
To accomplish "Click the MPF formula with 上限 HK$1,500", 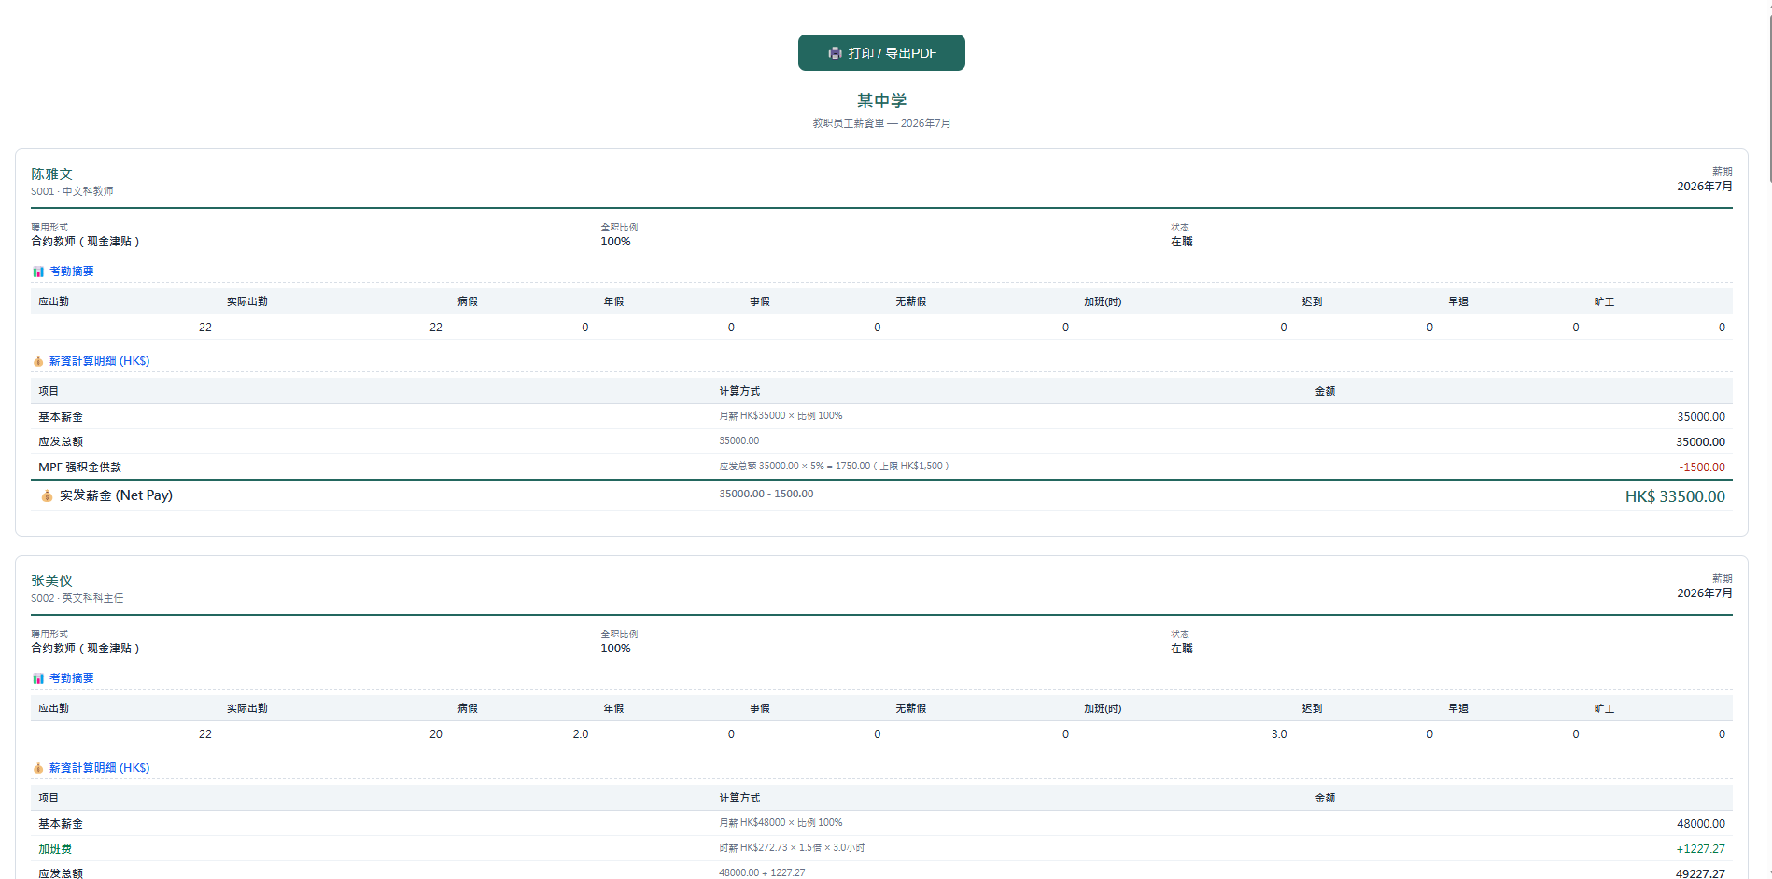I will pos(834,466).
